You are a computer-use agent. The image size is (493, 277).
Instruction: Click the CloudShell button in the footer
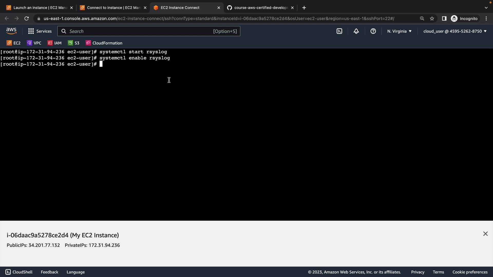pyautogui.click(x=19, y=272)
